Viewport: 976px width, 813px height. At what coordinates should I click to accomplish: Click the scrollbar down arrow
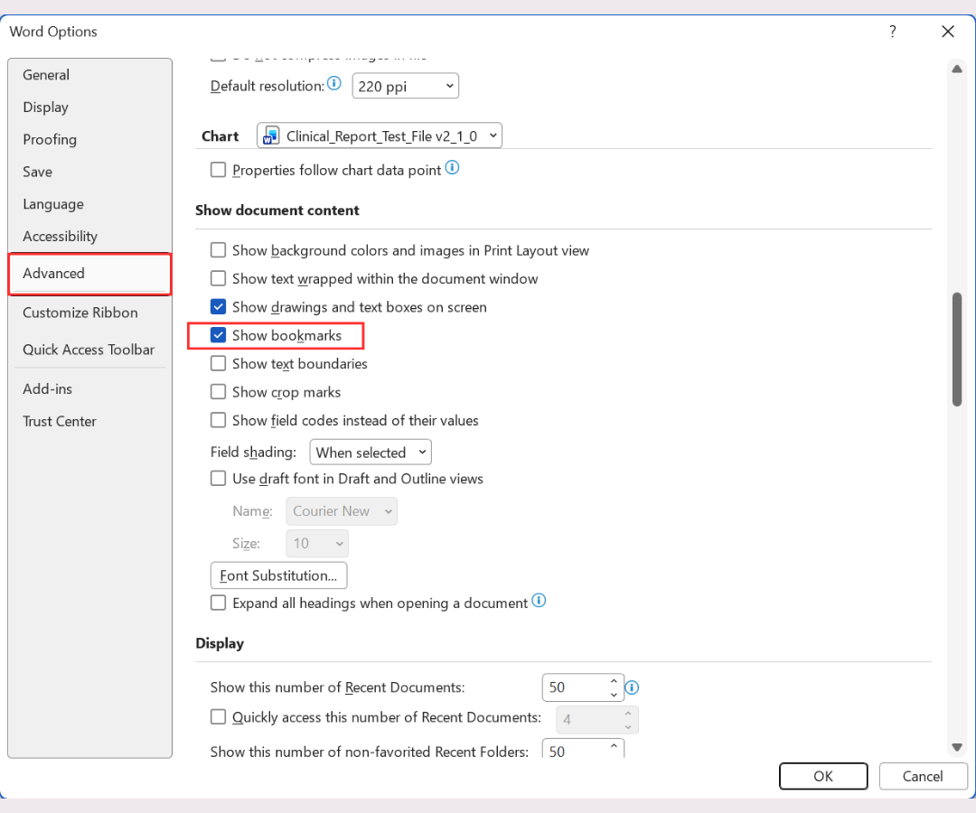click(x=957, y=747)
